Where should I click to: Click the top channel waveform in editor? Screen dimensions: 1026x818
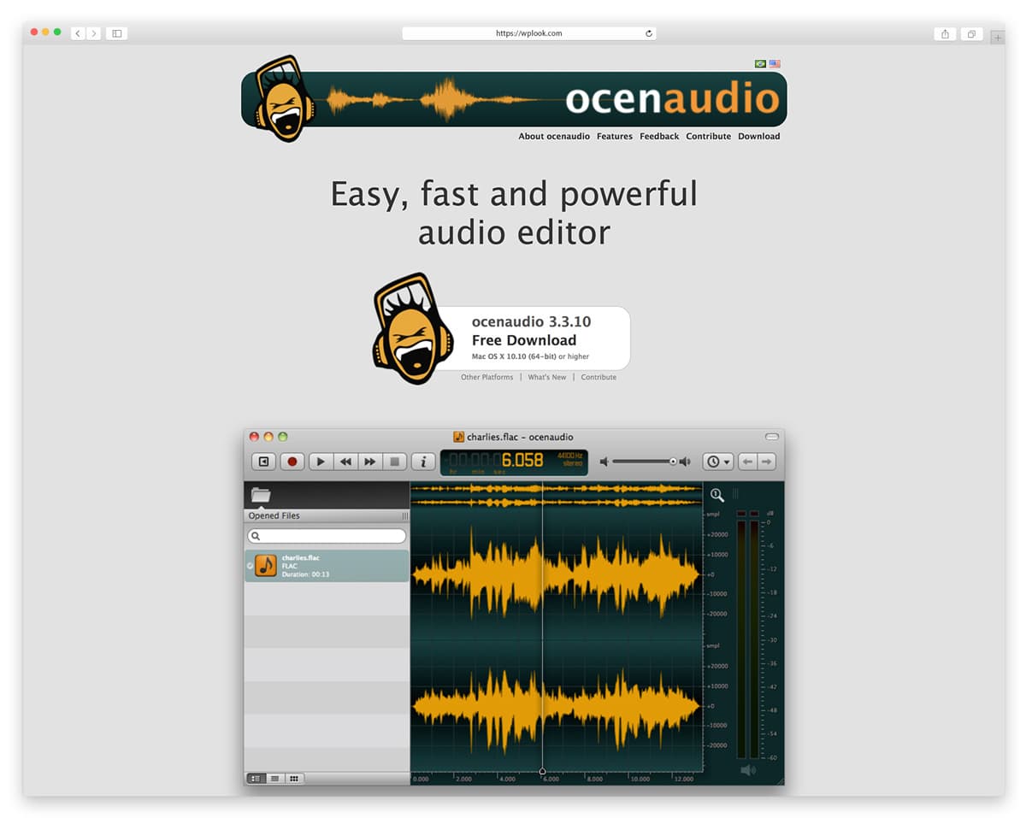click(x=556, y=574)
